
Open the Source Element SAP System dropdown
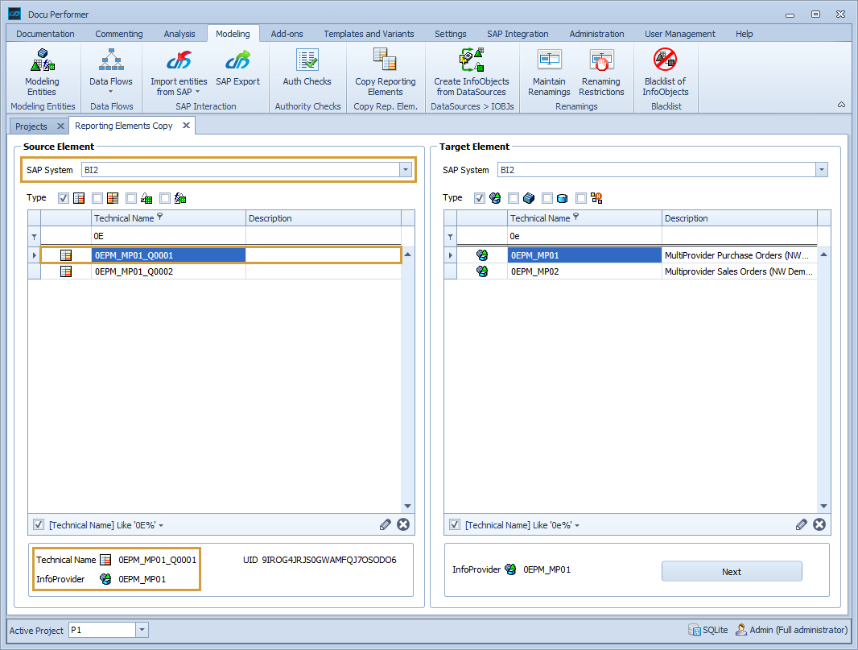click(406, 169)
